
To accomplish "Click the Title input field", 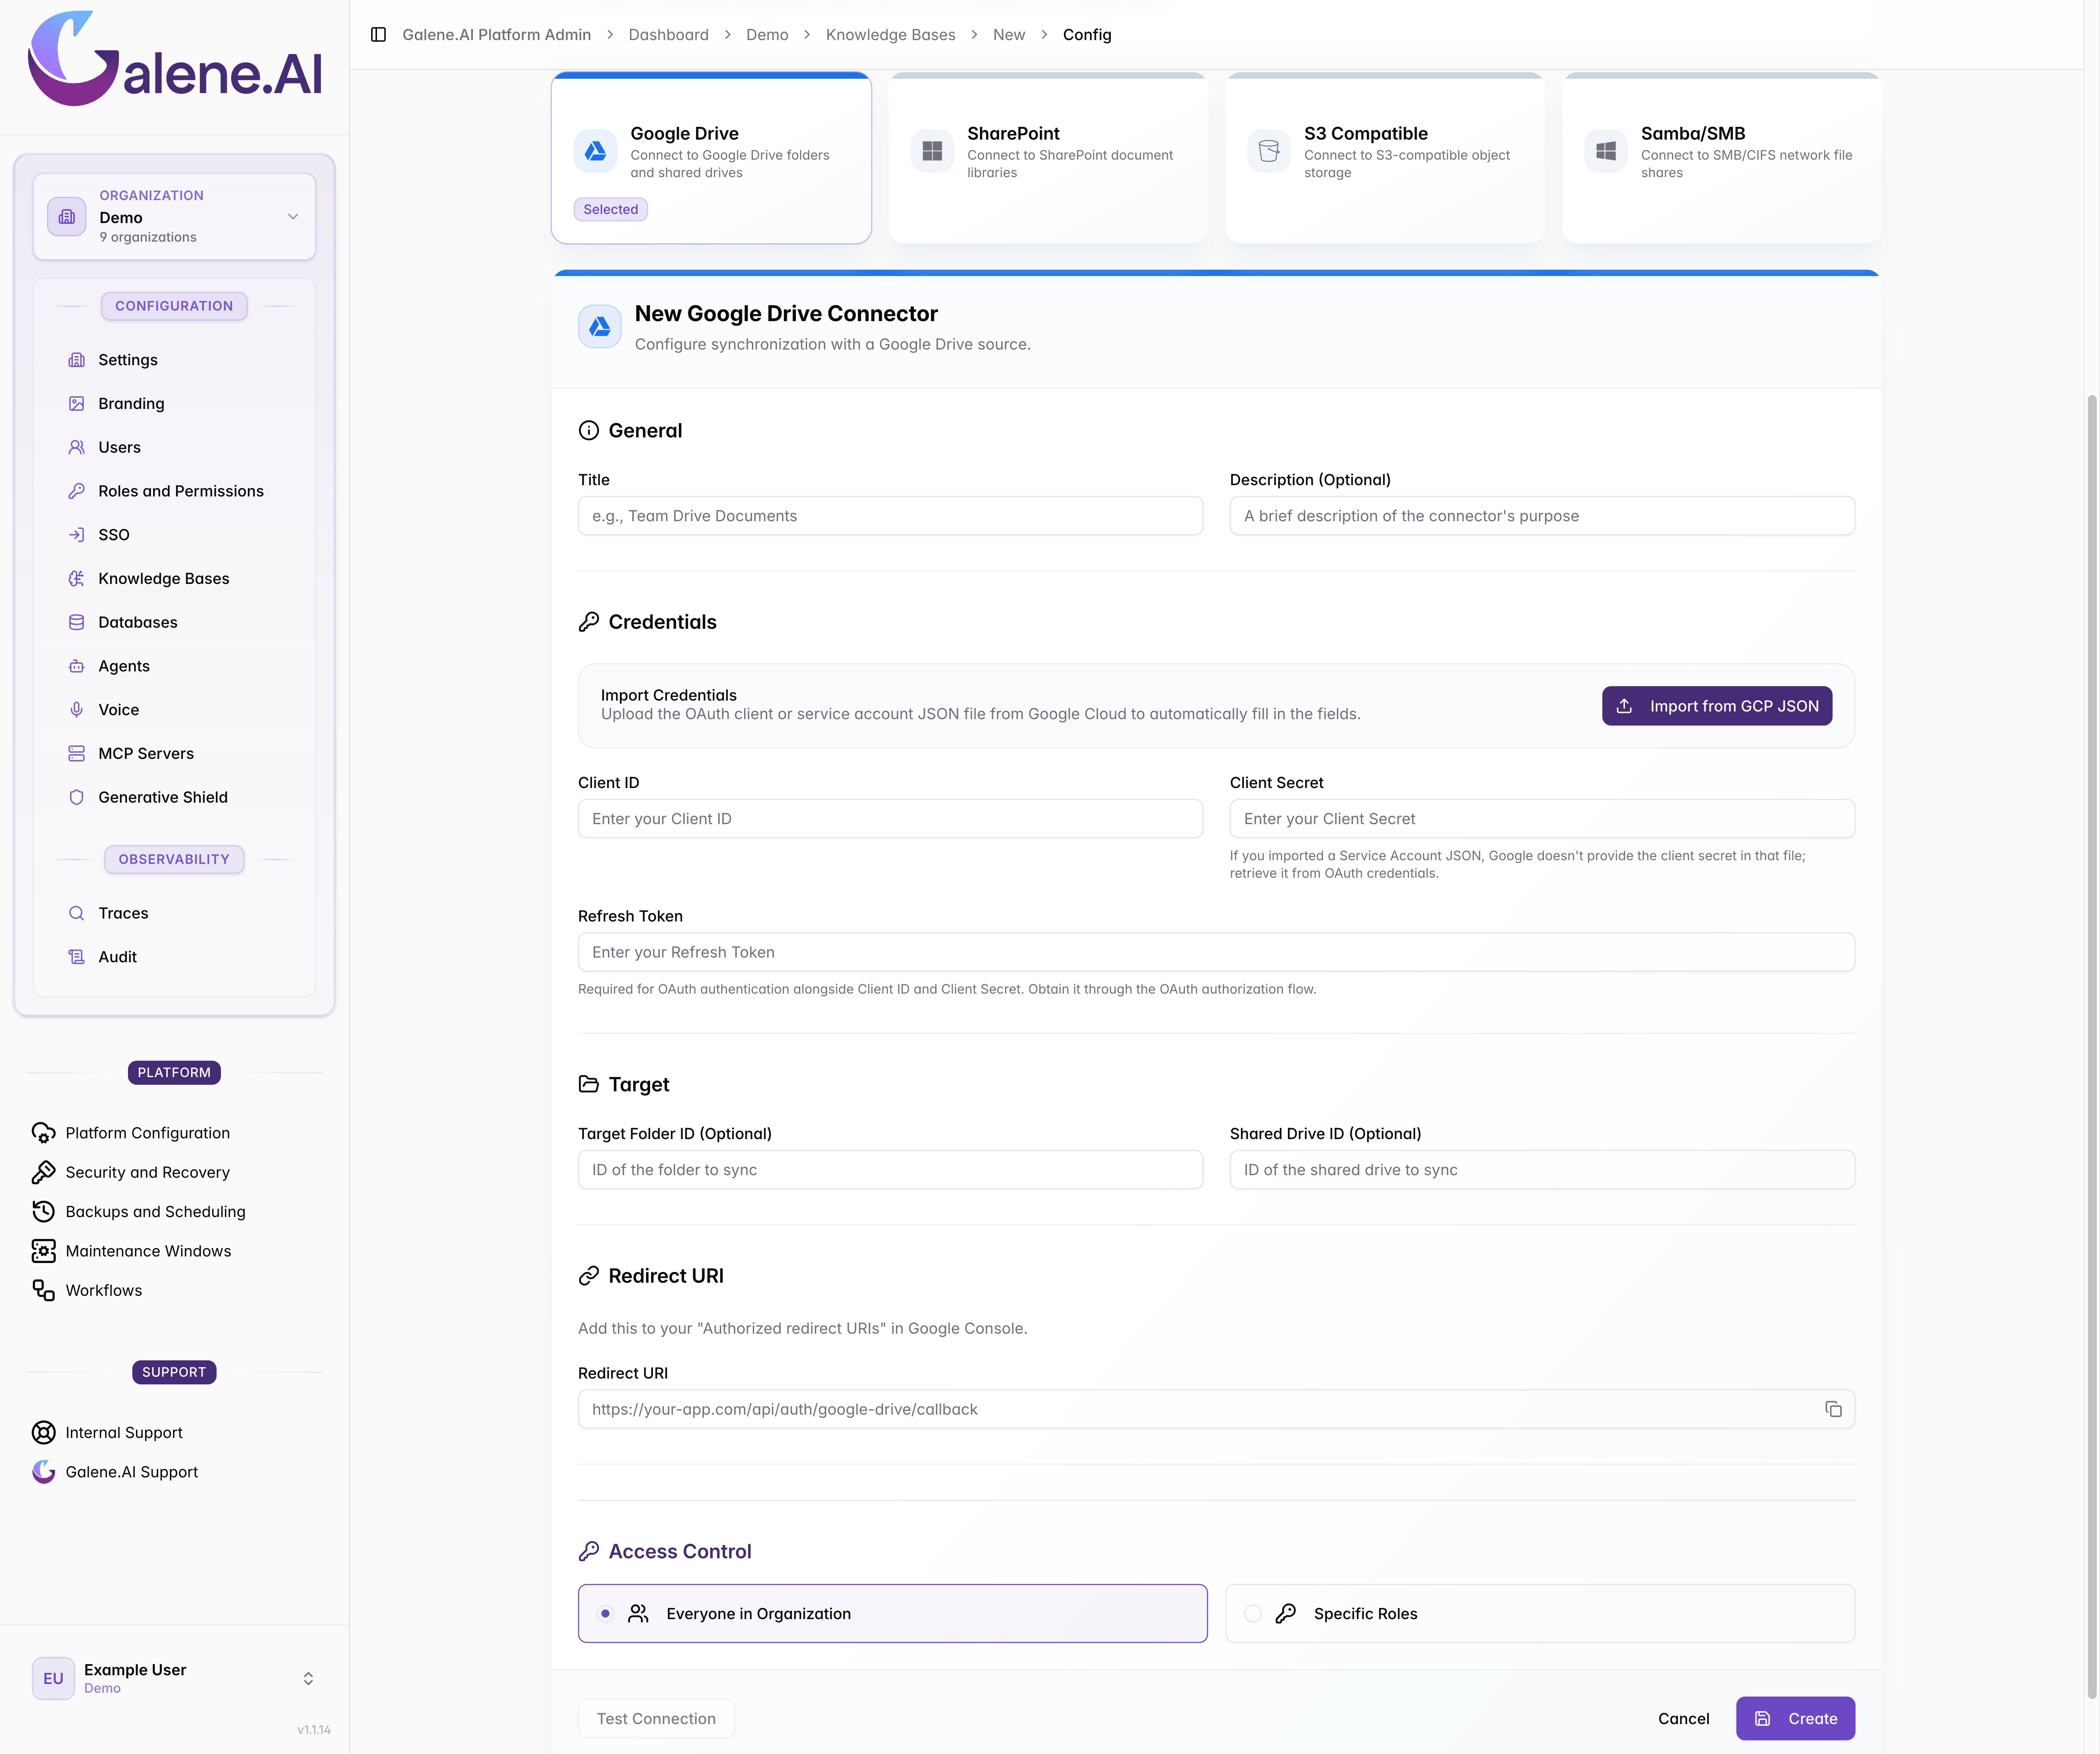I will (890, 516).
